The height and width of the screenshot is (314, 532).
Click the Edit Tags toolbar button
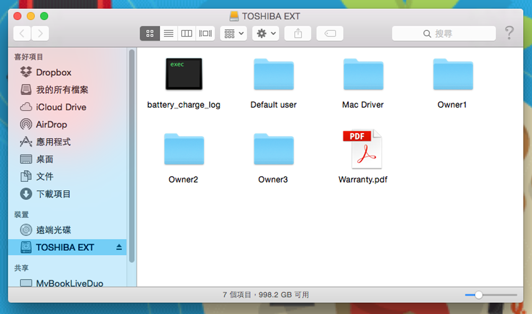pos(330,33)
